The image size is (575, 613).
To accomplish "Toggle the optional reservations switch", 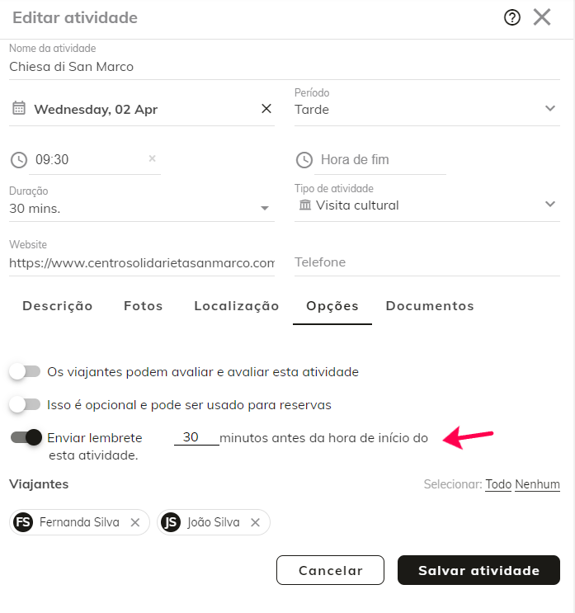I will [25, 404].
